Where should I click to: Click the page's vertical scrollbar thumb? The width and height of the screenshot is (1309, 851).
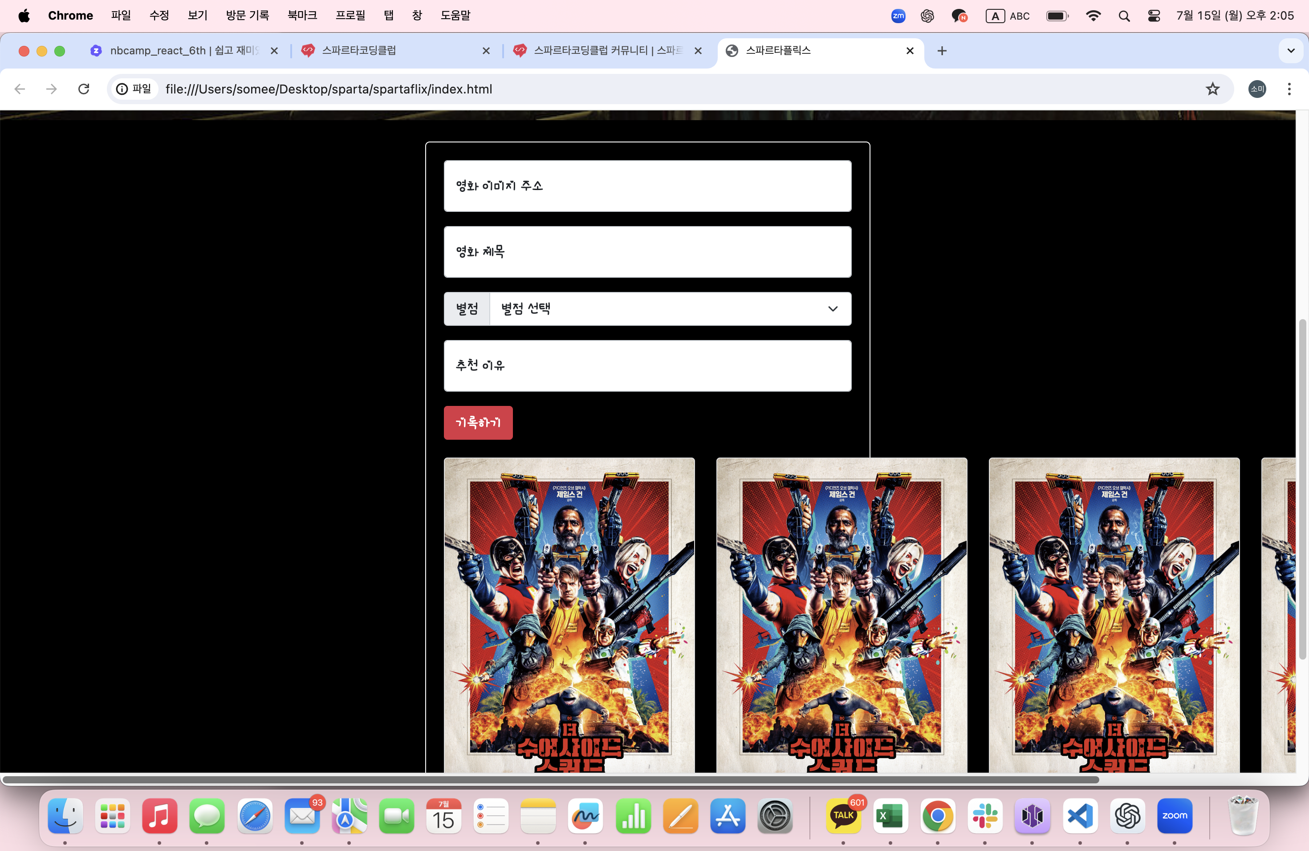1302,489
